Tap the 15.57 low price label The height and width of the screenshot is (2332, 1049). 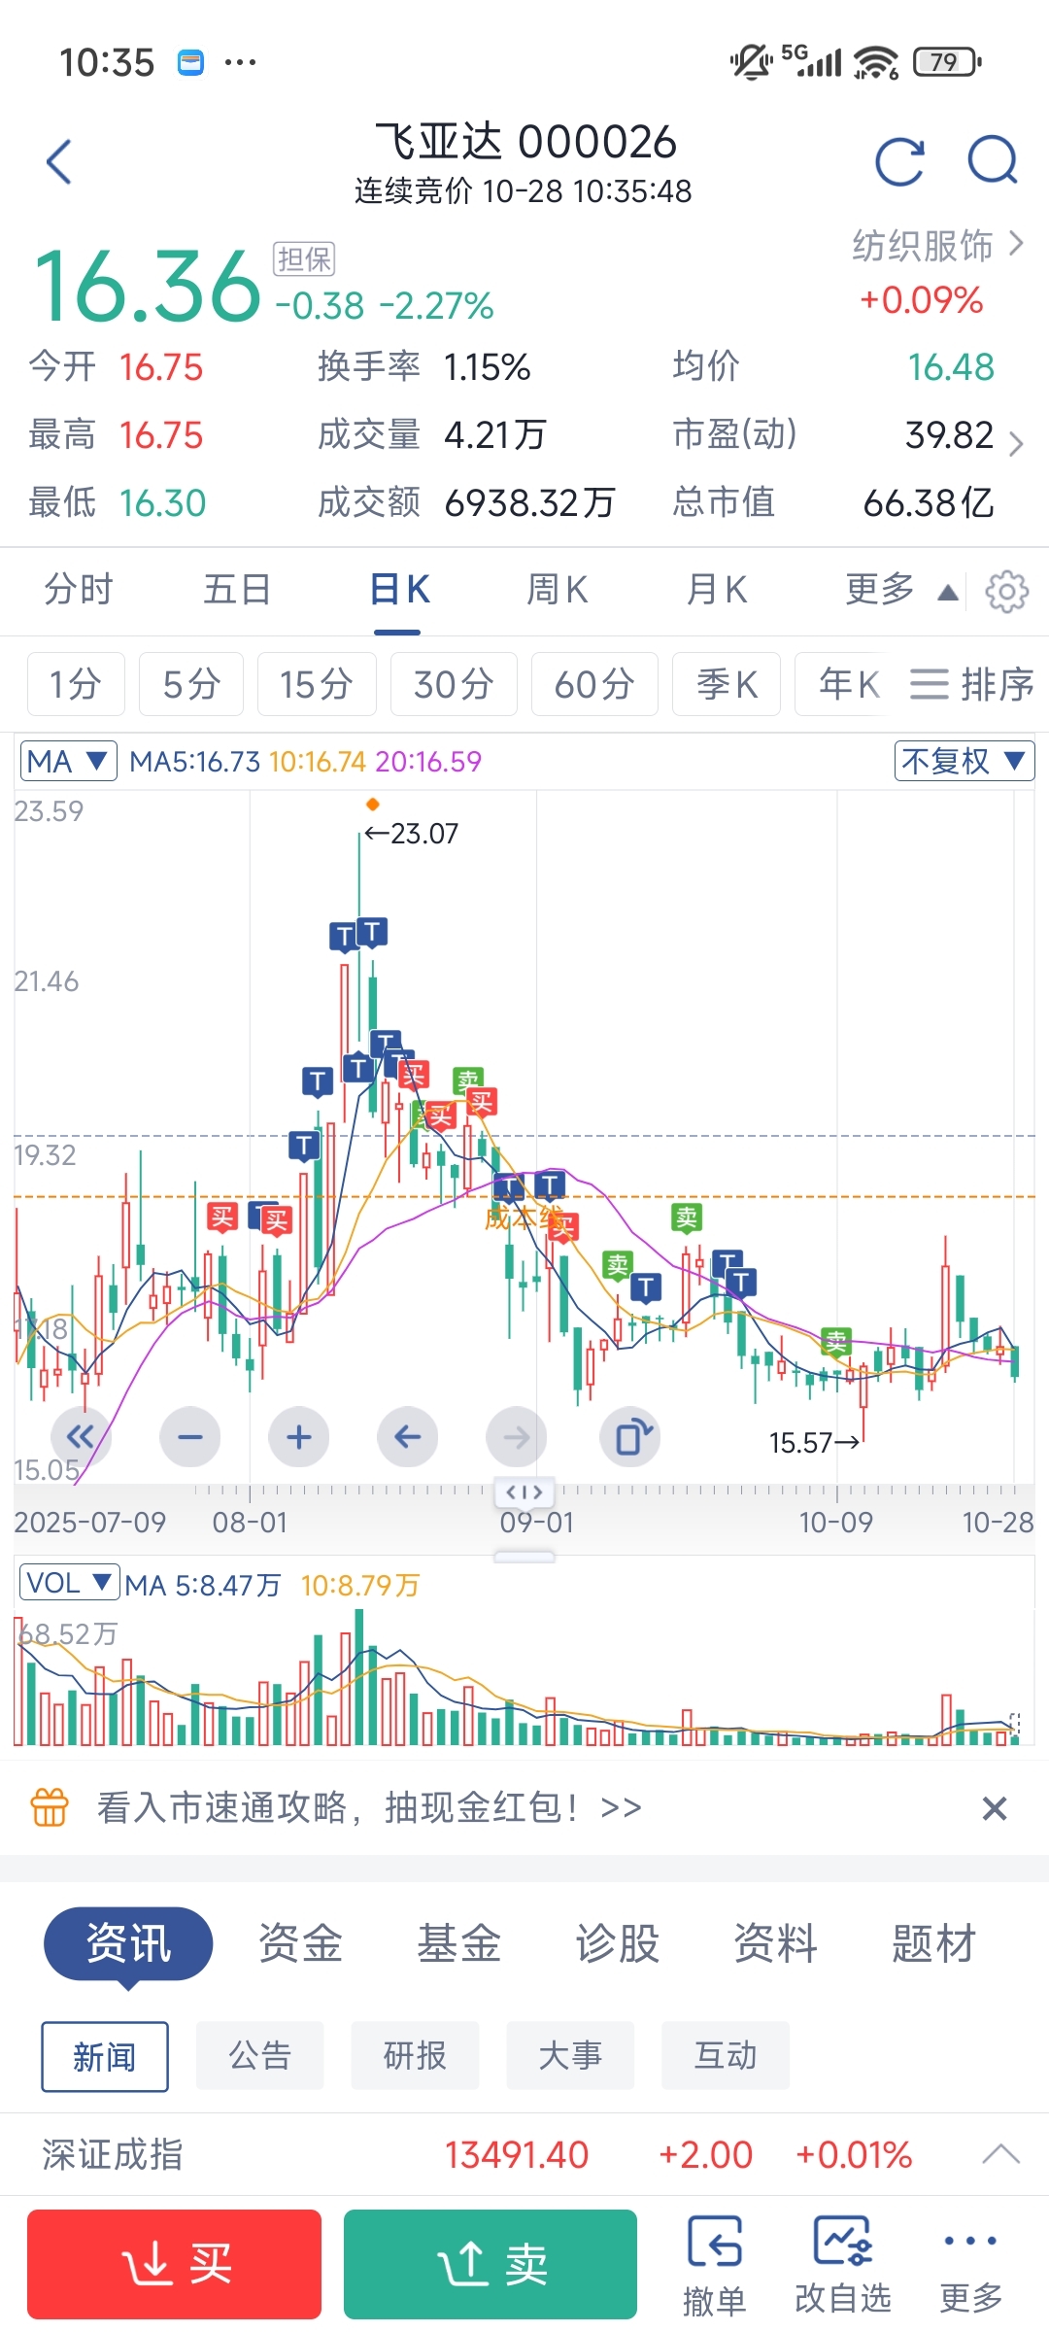[x=814, y=1443]
